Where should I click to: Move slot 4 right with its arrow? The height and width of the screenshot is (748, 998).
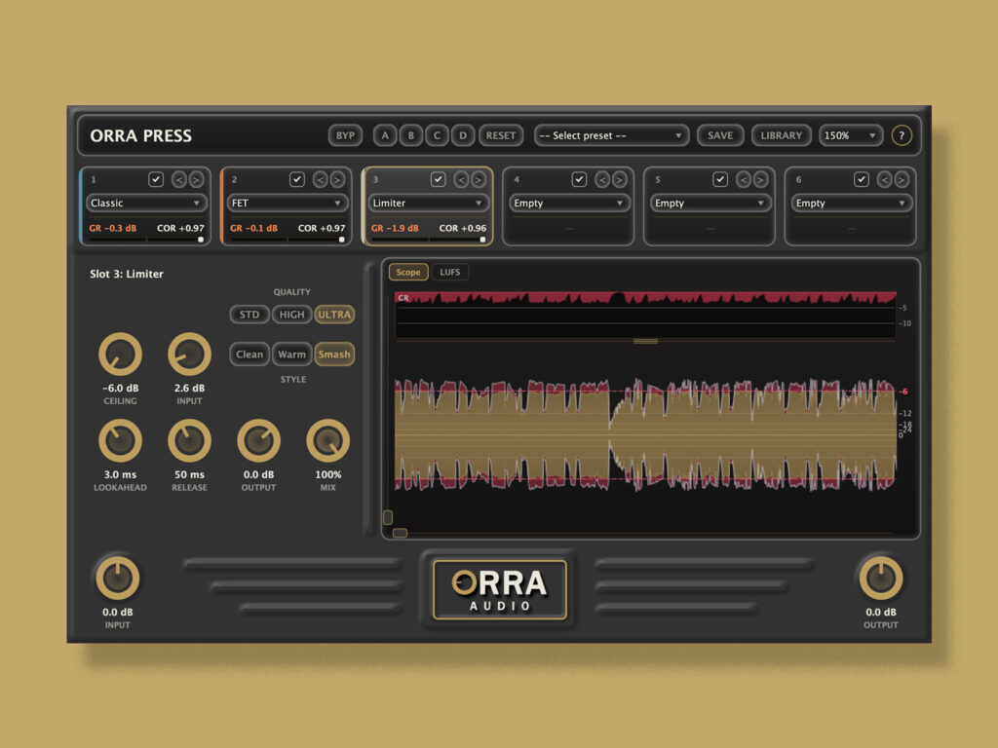coord(619,180)
